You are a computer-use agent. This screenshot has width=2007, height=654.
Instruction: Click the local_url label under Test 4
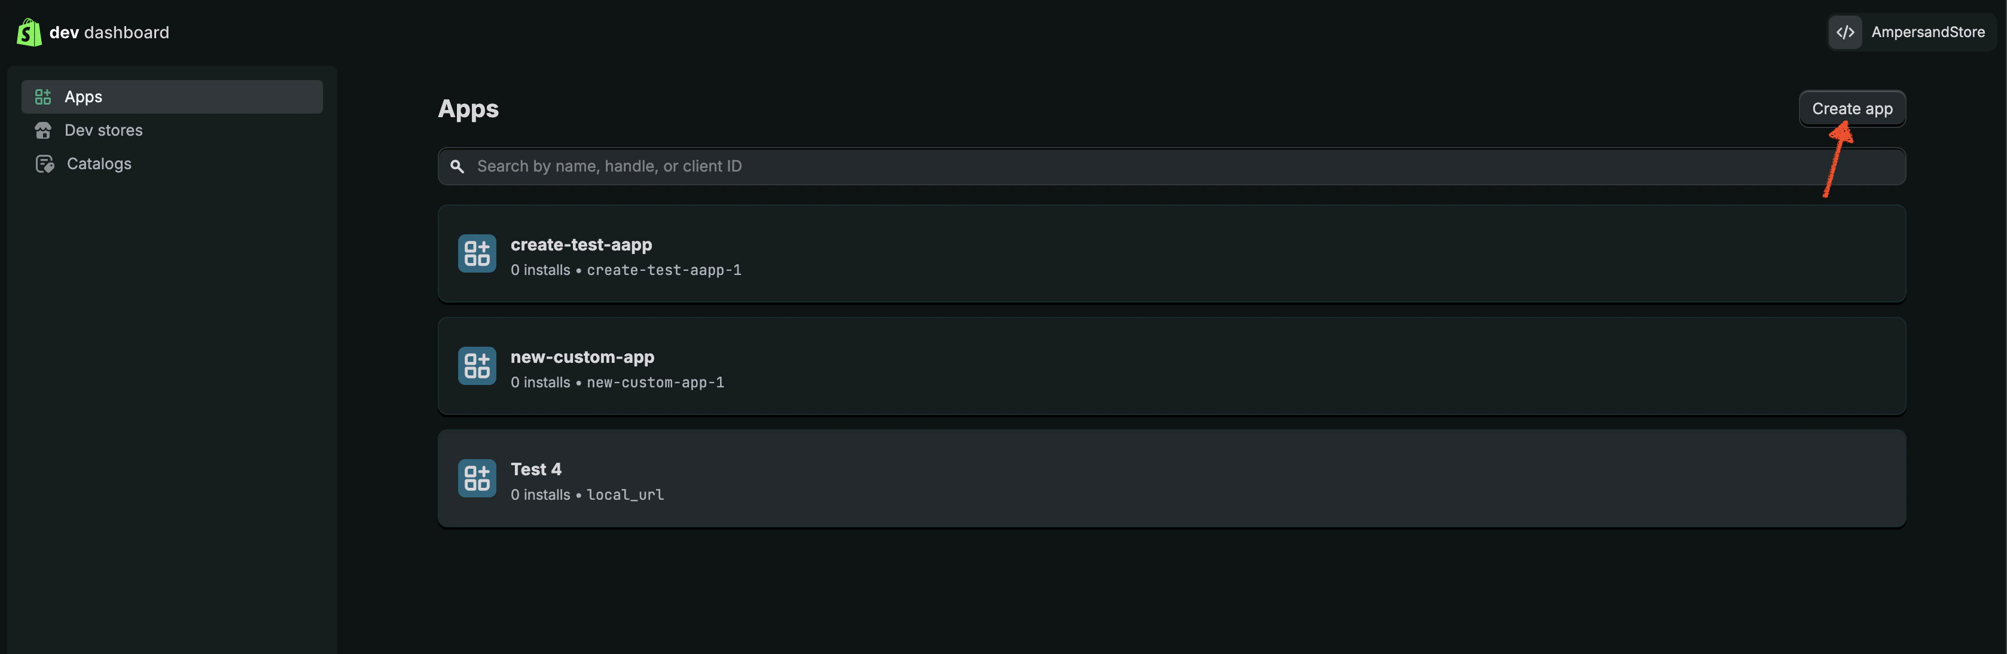(625, 494)
